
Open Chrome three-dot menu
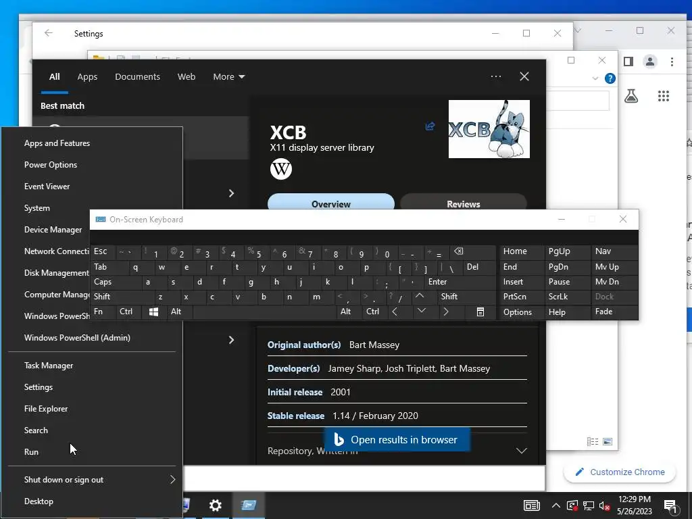tap(672, 61)
